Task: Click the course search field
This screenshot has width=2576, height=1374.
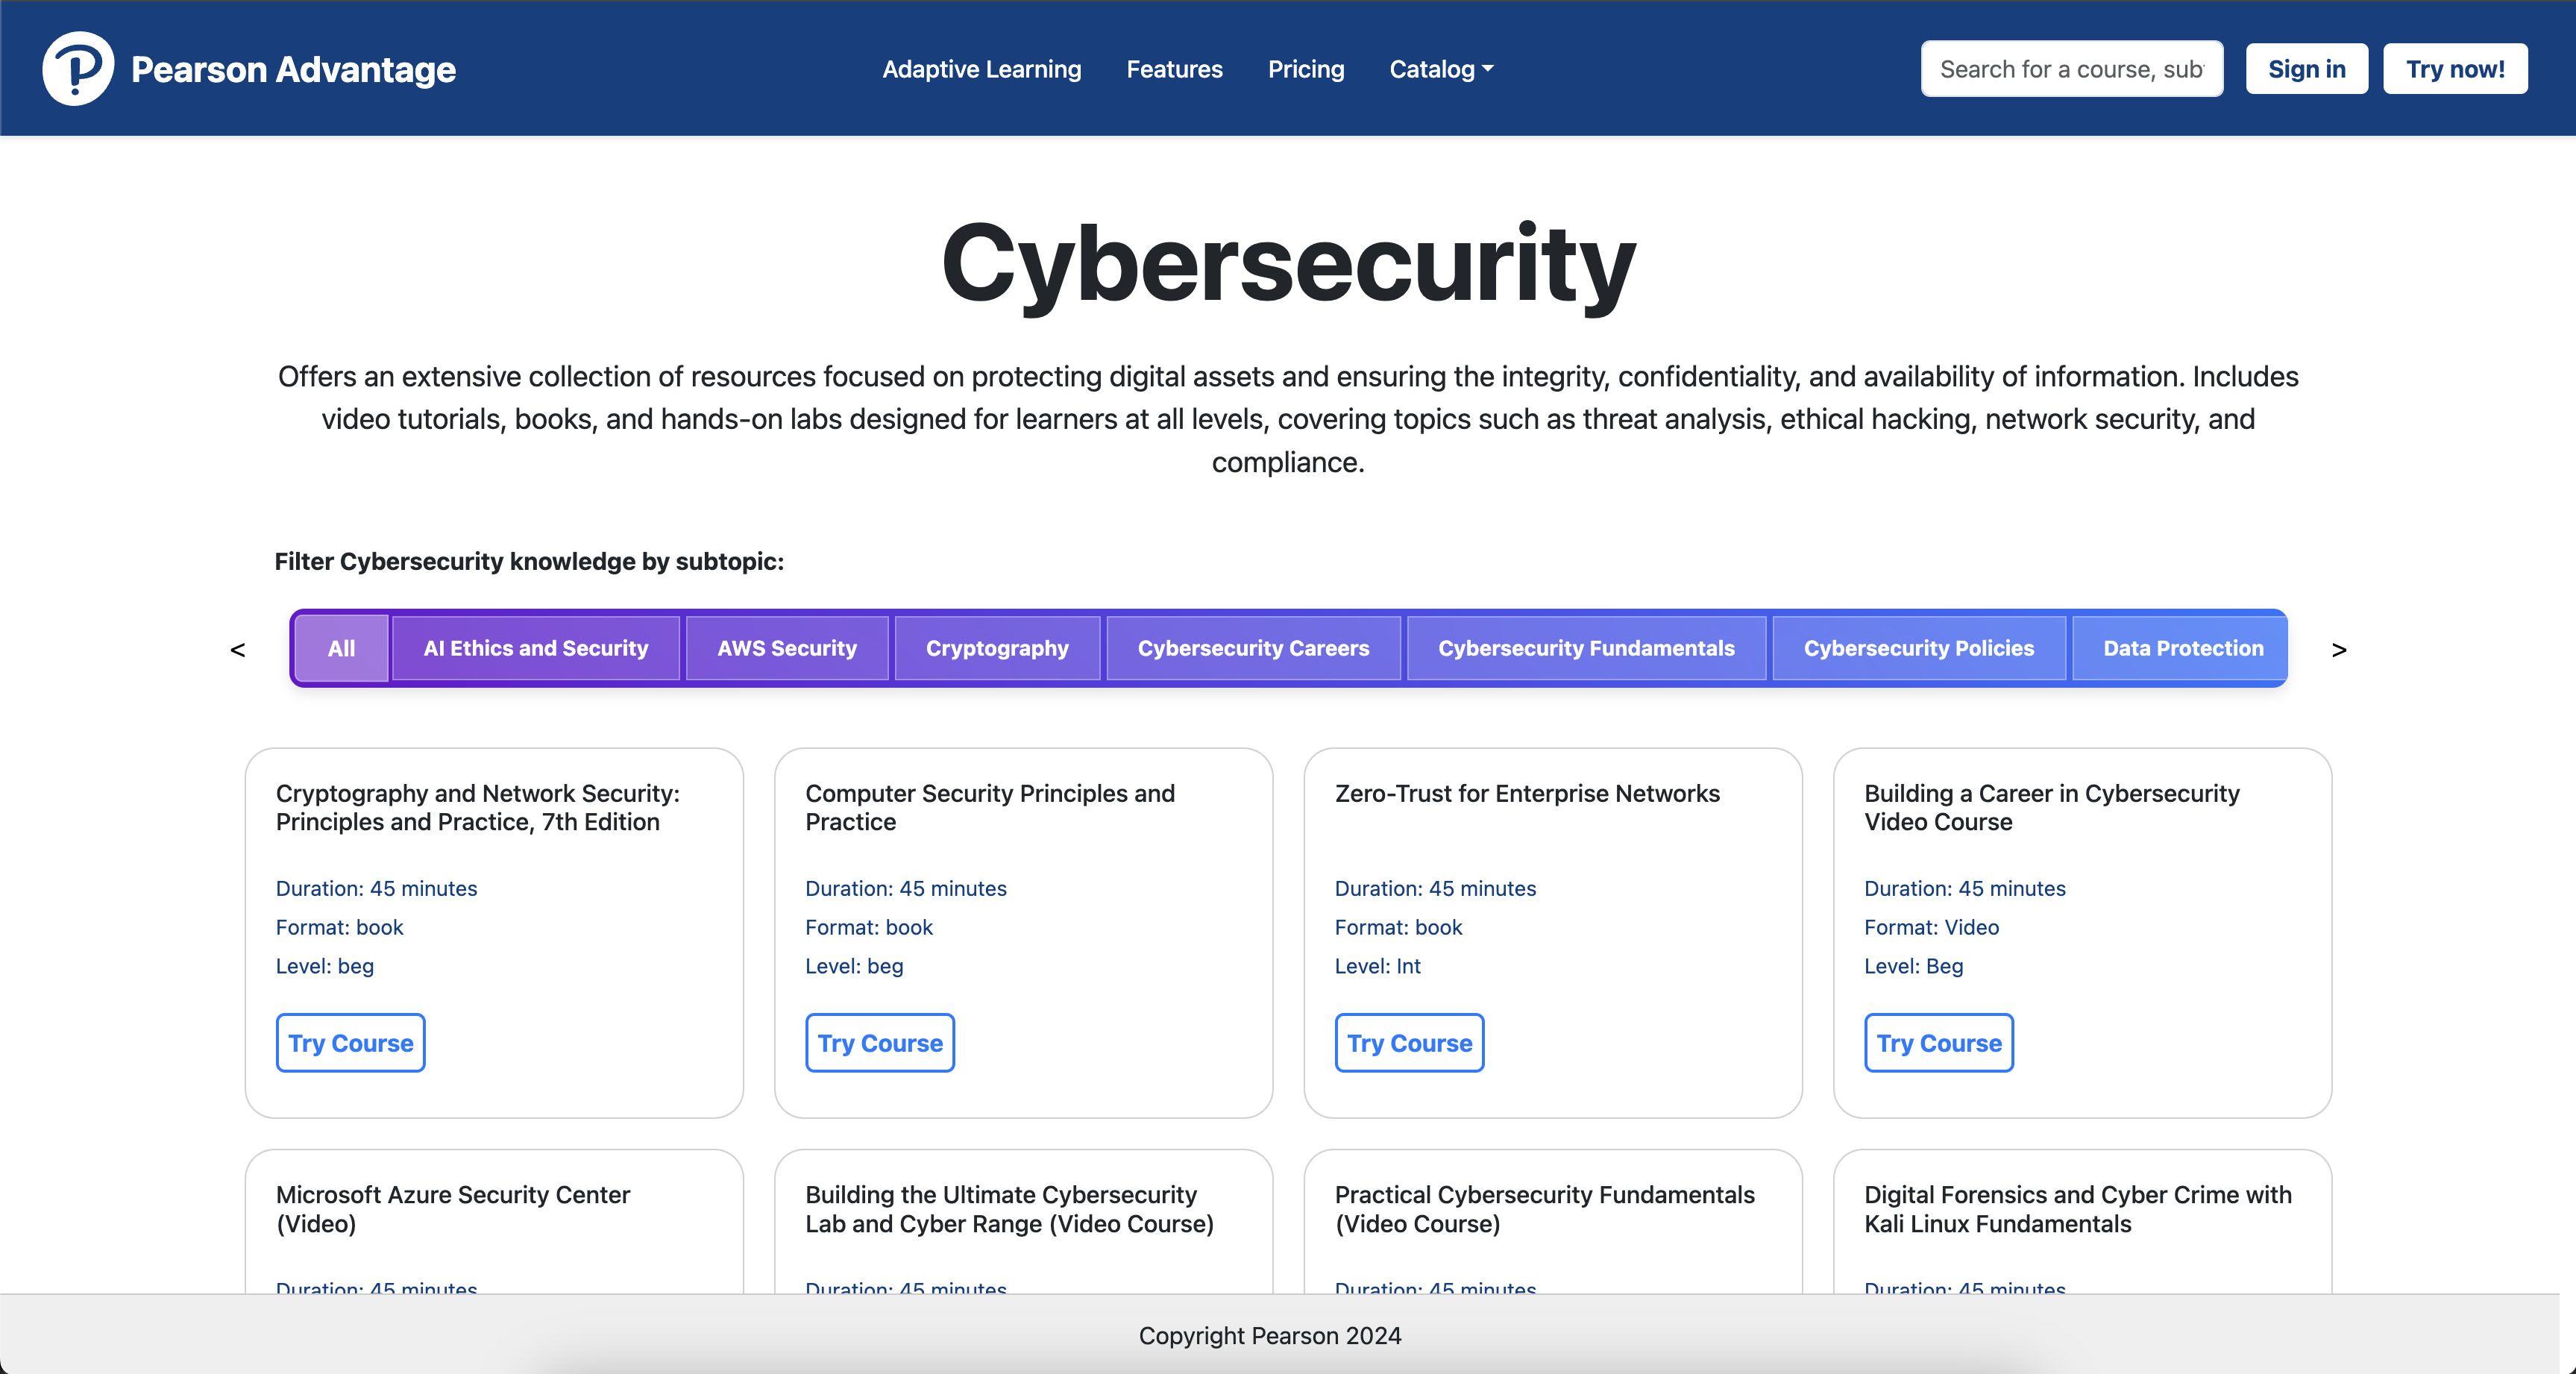Action: pos(2071,69)
